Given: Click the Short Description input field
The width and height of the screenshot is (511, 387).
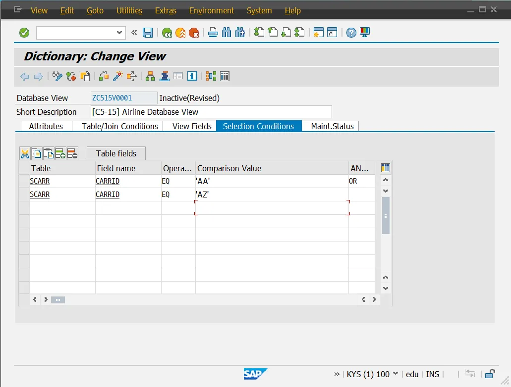Looking at the screenshot, I should click(211, 112).
